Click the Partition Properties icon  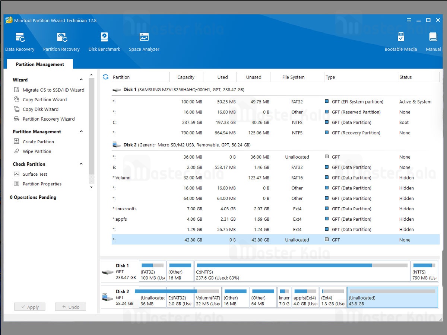pos(16,184)
